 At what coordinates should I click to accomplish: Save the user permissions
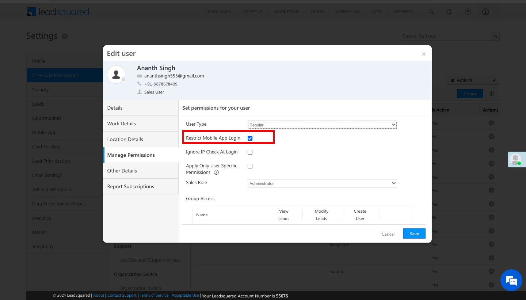(x=414, y=234)
